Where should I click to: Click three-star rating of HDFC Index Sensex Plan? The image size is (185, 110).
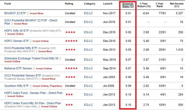coord(69,94)
